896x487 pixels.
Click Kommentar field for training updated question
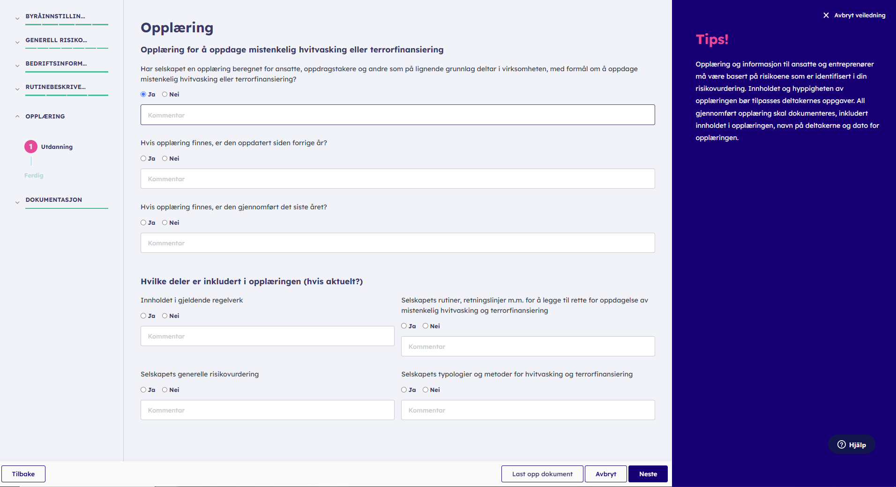[x=398, y=179]
